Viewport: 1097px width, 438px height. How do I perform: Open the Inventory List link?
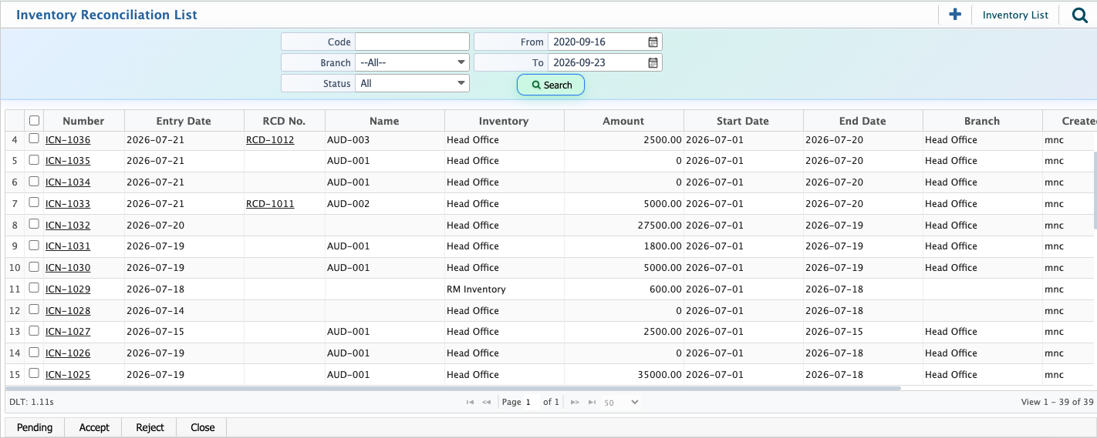pos(1015,15)
